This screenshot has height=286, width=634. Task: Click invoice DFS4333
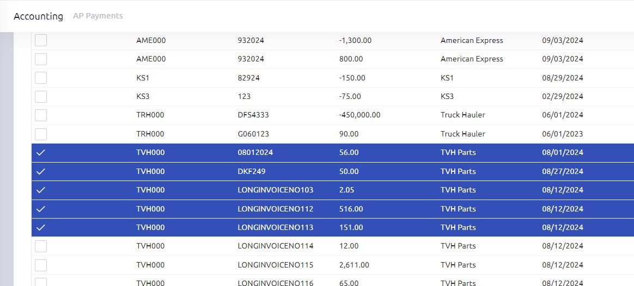253,115
